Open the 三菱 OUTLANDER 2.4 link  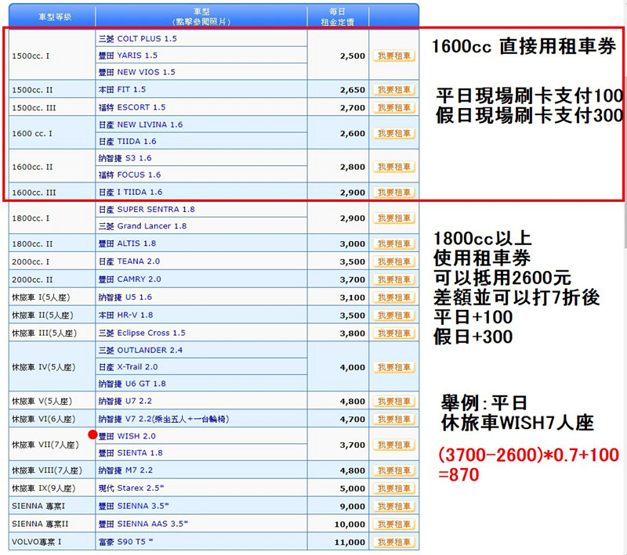(140, 350)
